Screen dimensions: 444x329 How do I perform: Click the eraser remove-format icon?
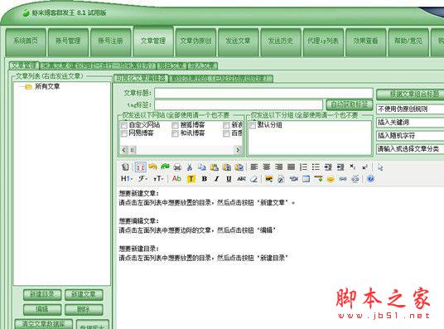click(254, 179)
